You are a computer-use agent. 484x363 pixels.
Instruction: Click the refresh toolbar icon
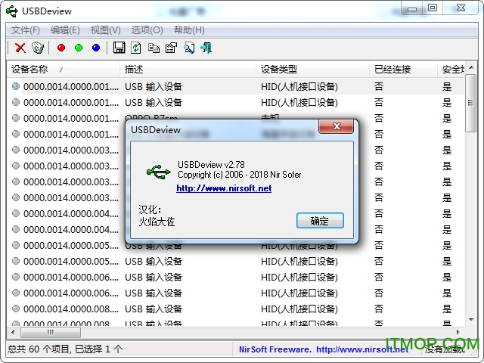pos(136,48)
